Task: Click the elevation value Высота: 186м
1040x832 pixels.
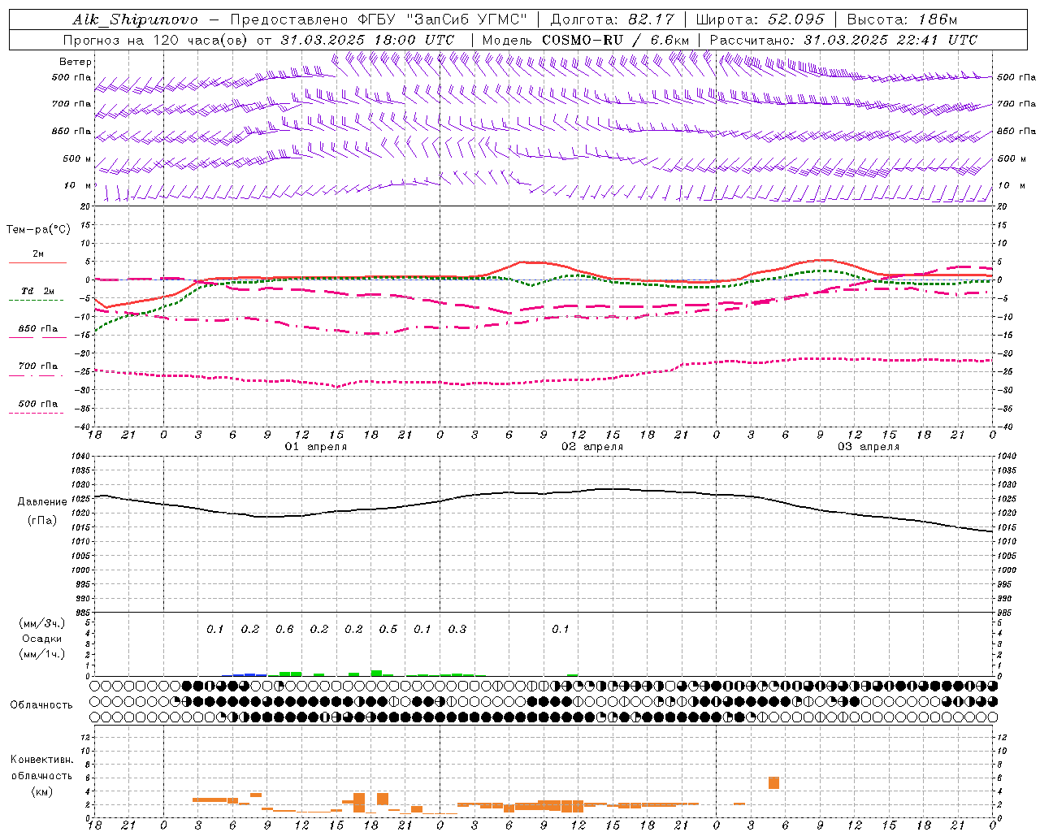Action: [x=902, y=19]
